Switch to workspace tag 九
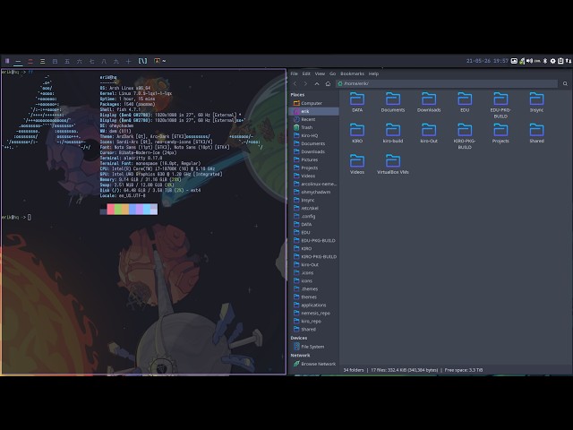Image resolution: width=573 pixels, height=430 pixels. pyautogui.click(x=115, y=62)
